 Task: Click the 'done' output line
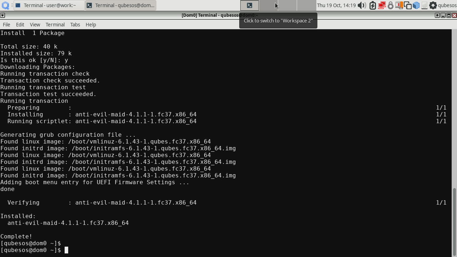7,189
